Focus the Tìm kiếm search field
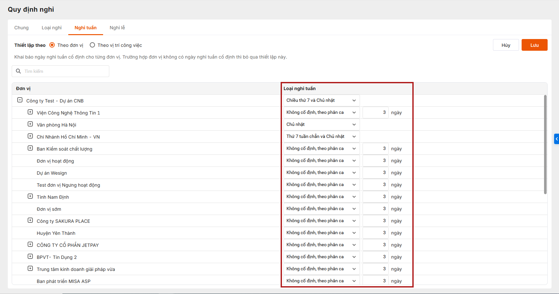This screenshot has height=294, width=559. coord(60,71)
